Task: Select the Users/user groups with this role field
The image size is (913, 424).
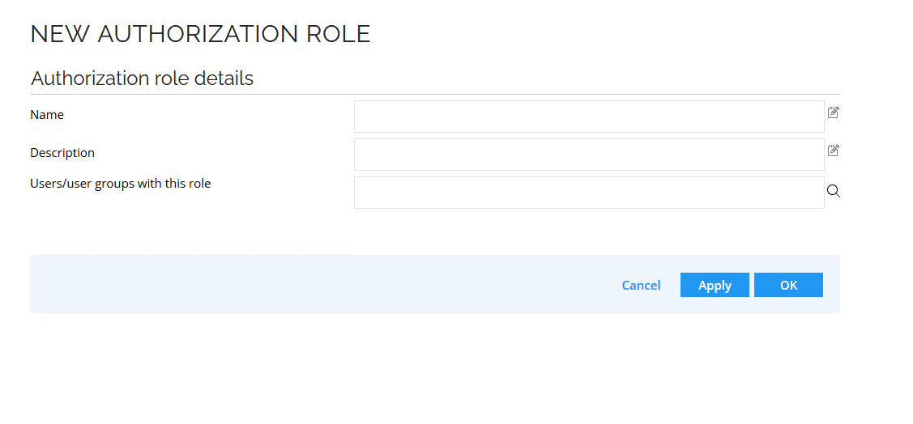Action: (x=589, y=193)
